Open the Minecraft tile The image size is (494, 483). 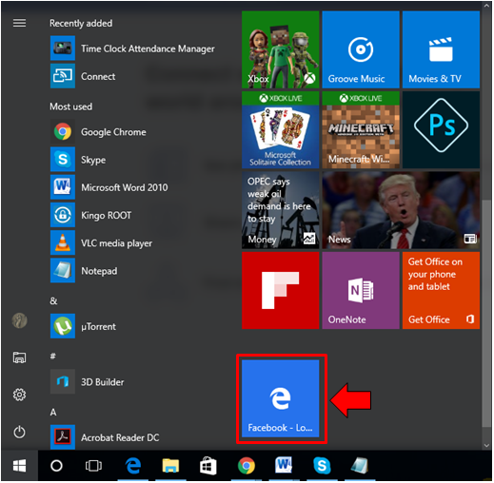coord(361,130)
